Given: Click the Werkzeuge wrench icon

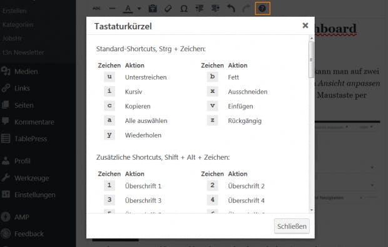Looking at the screenshot, I should [6, 178].
